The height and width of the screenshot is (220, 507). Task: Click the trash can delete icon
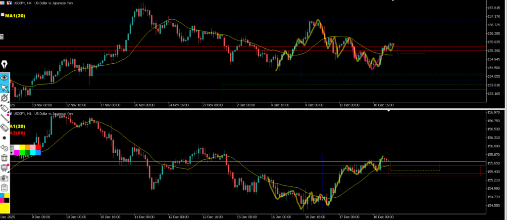click(5, 158)
